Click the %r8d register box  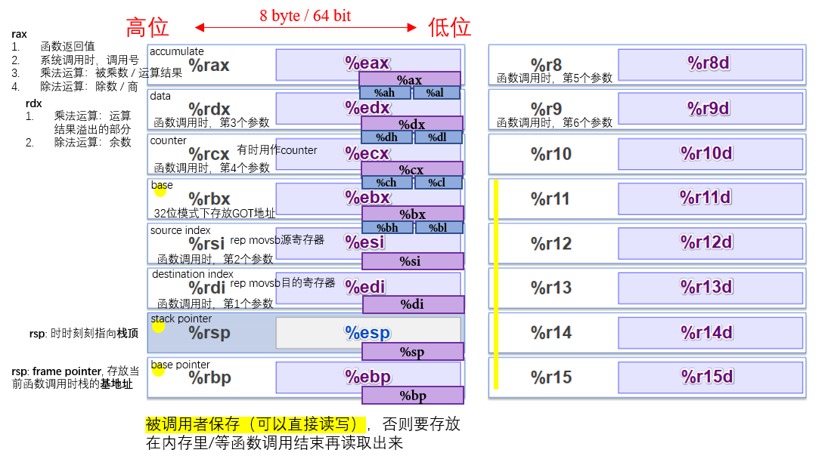pos(710,63)
